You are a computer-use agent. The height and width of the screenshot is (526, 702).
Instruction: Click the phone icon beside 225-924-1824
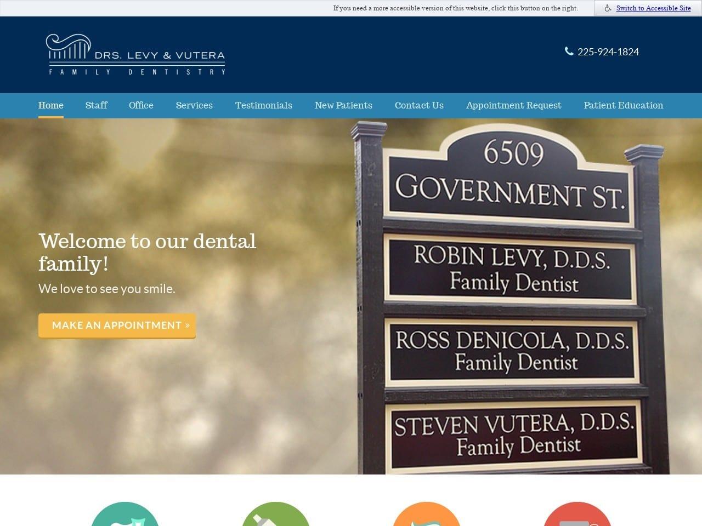[569, 51]
